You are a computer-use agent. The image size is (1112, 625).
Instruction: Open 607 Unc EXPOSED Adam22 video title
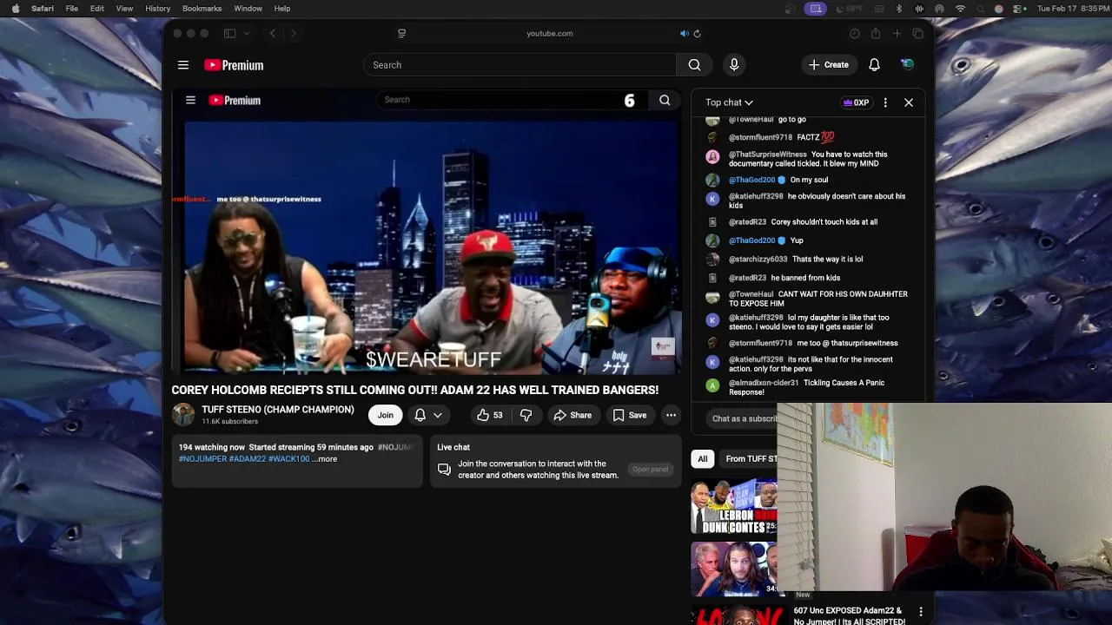[849, 615]
